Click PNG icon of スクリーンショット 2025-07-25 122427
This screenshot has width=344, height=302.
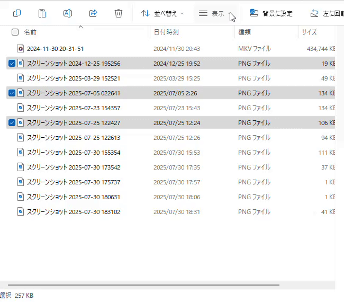point(21,123)
